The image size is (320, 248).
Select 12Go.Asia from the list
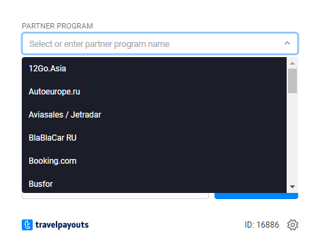[x=155, y=69]
